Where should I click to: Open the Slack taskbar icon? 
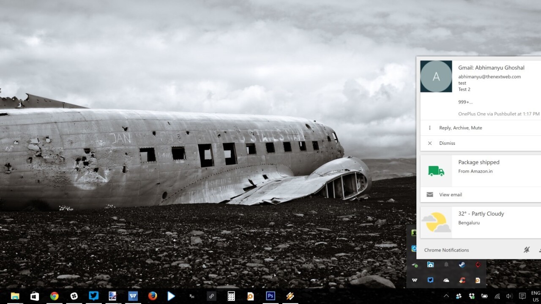click(x=74, y=296)
